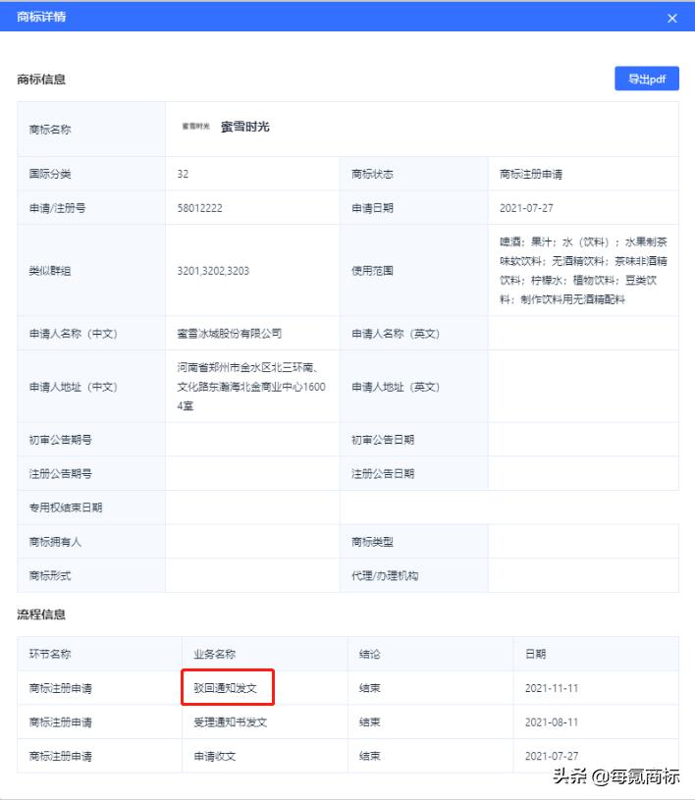Click similar group value 3201,3202,3203
Screen dimensions: 695x800
coord(213,270)
